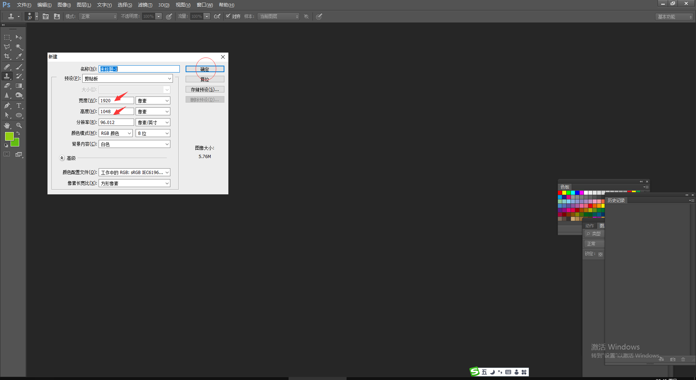This screenshot has height=380, width=696.
Task: Select the Hand tool
Action: point(7,125)
